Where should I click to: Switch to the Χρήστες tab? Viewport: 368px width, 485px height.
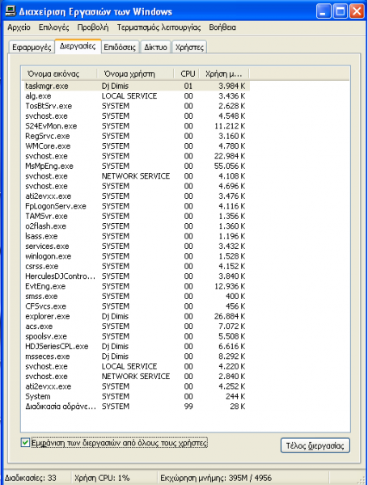point(189,48)
